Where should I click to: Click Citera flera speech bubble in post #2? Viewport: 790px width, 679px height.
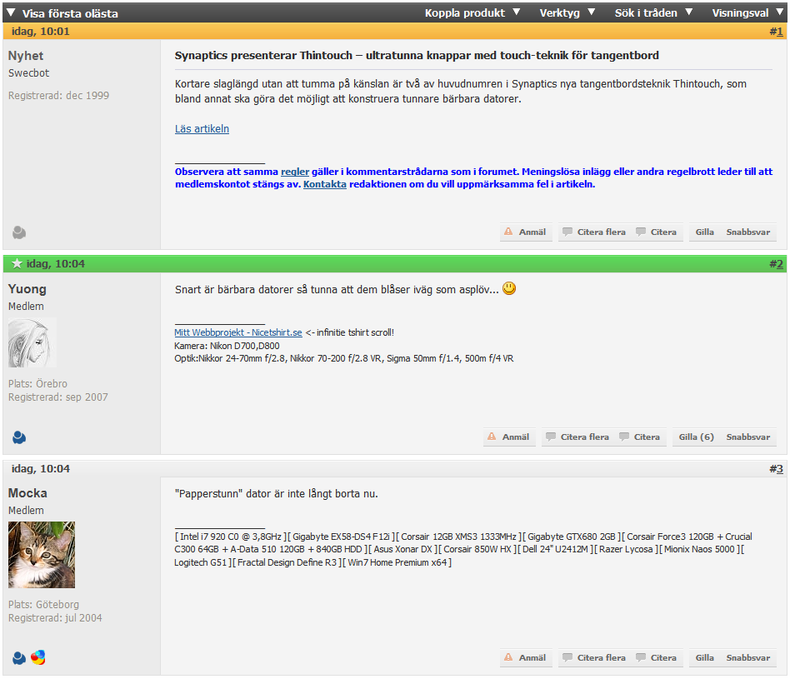(551, 437)
